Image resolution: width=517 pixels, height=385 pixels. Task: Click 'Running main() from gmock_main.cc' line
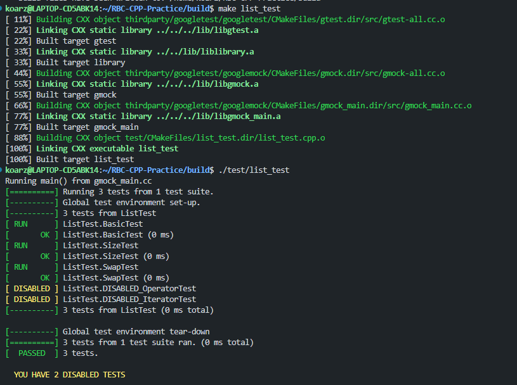click(x=79, y=181)
